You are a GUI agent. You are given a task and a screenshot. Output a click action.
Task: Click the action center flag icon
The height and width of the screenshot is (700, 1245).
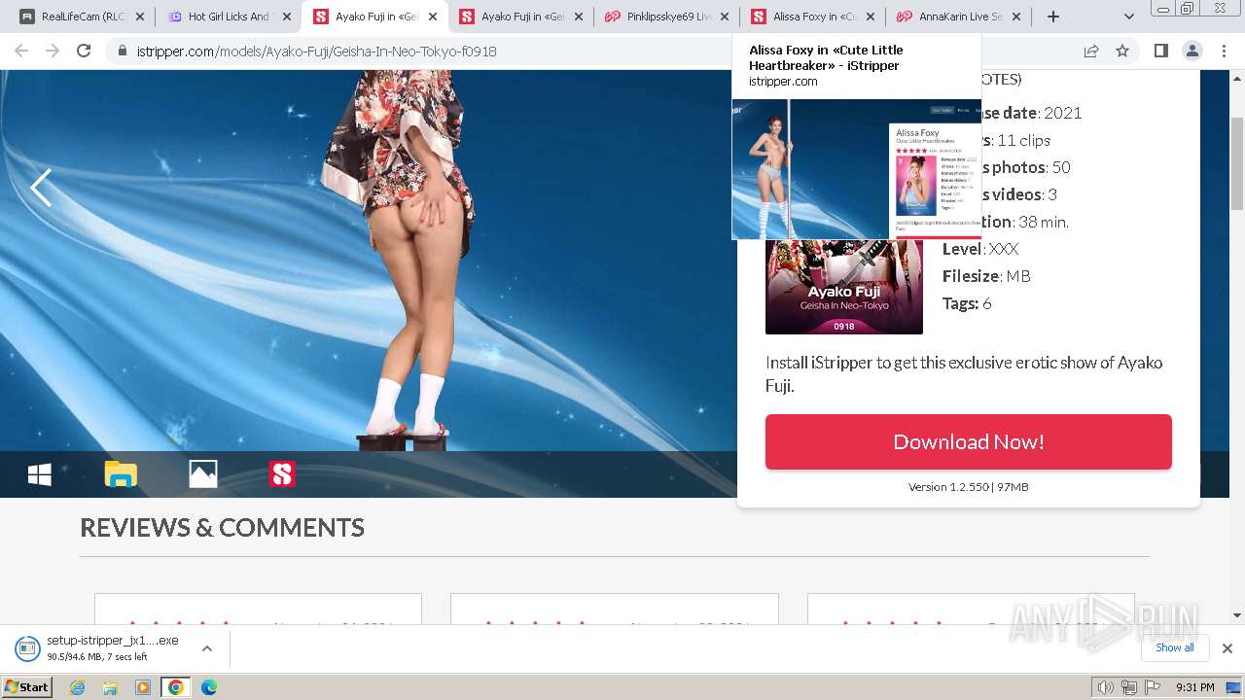[1152, 687]
